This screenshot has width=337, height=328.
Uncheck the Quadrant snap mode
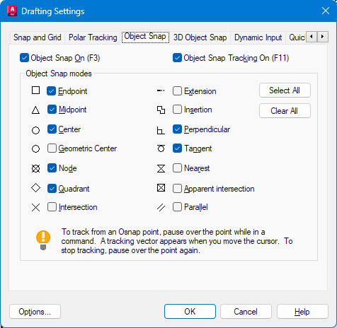point(52,189)
